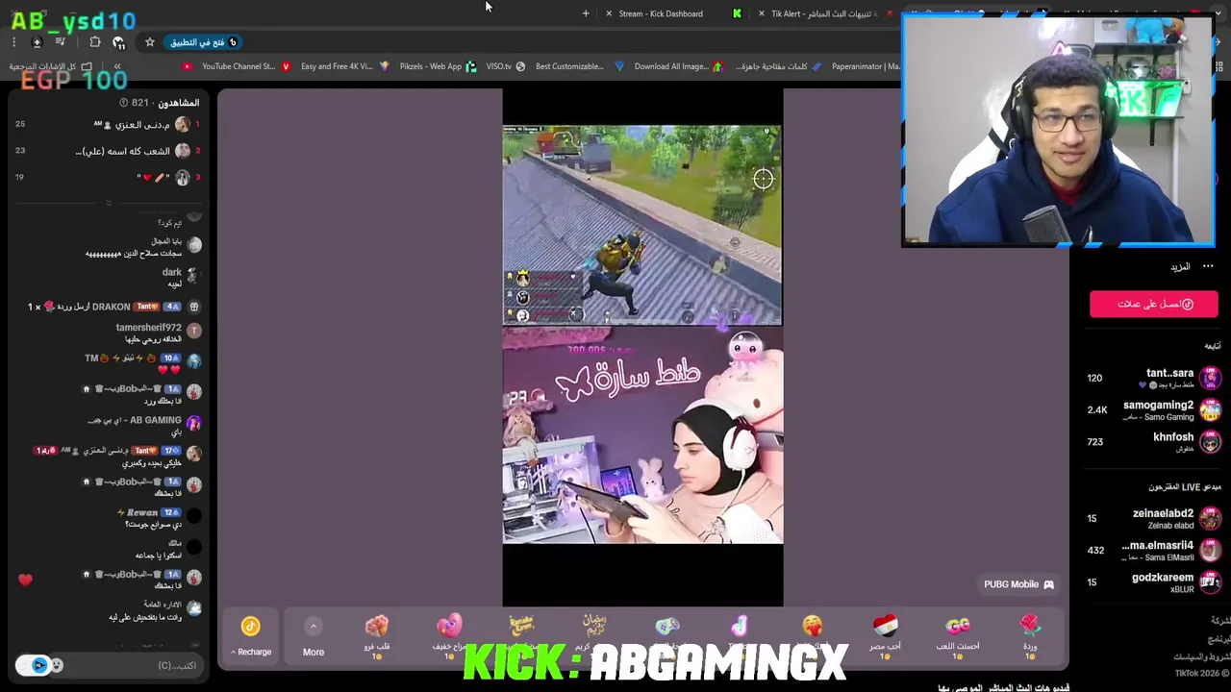Click the Kick favicon tab icon
Viewport: 1231px width, 692px height.
(x=737, y=13)
